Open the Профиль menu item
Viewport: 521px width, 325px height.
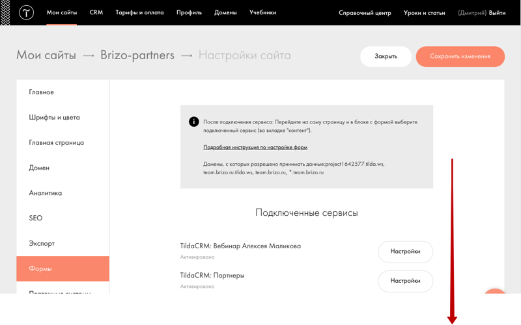(x=189, y=12)
